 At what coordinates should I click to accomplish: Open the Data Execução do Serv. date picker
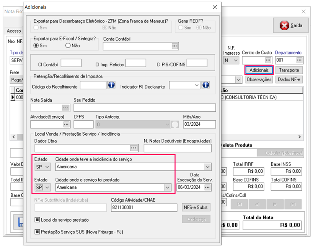(x=207, y=187)
